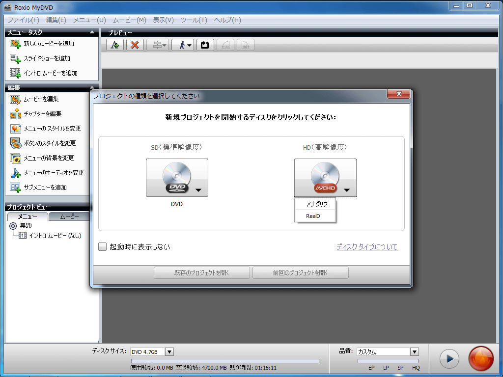Click the Roxio MyDVD title bar app icon
Viewport: 503px width, 377px height.
coord(7,7)
